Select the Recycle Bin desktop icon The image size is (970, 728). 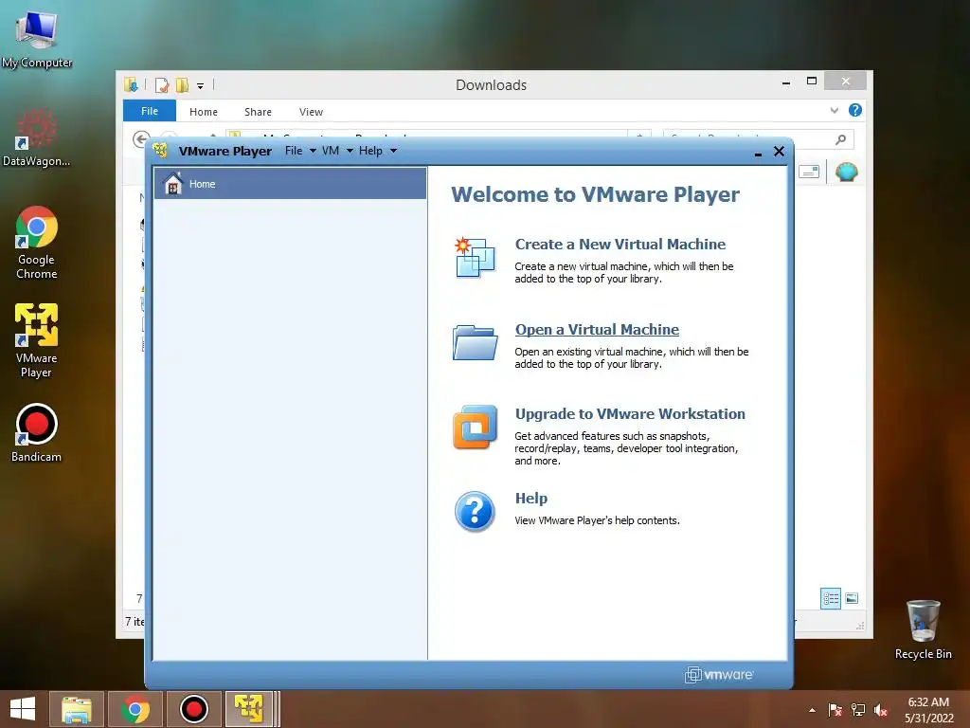point(923,629)
